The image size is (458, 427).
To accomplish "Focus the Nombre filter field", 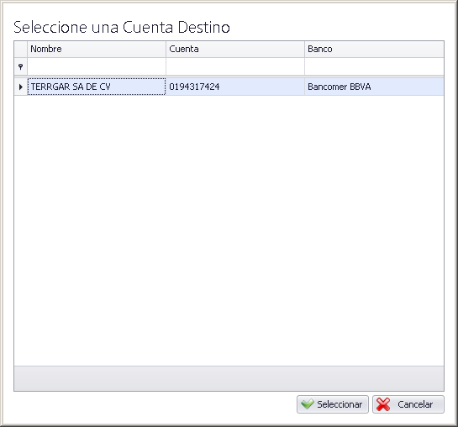I will (97, 67).
